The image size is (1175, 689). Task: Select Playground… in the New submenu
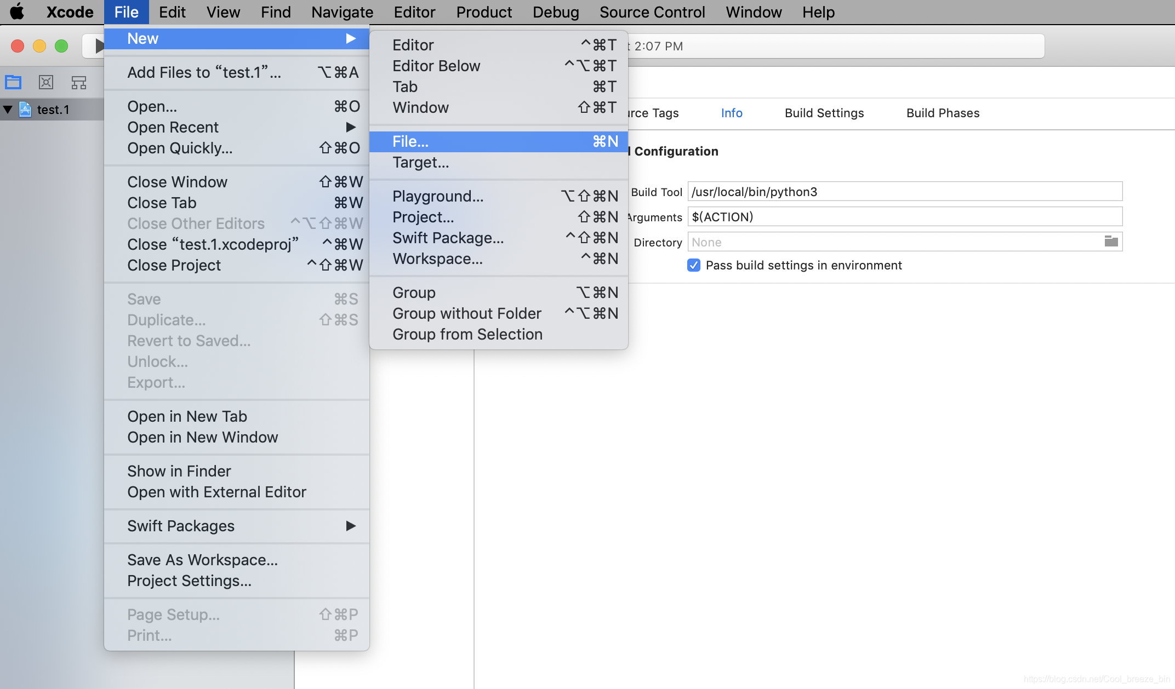499,196
